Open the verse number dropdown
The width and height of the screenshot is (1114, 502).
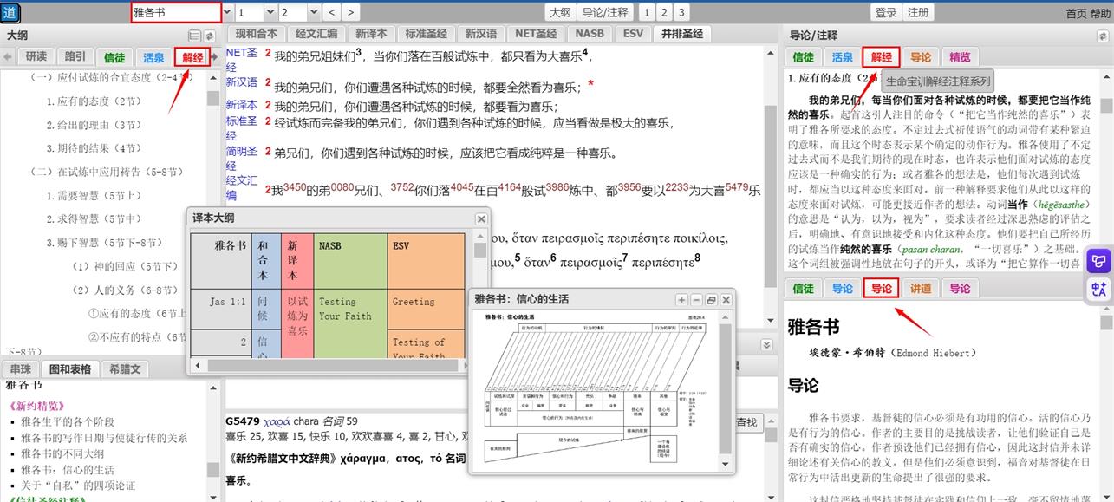pos(314,12)
